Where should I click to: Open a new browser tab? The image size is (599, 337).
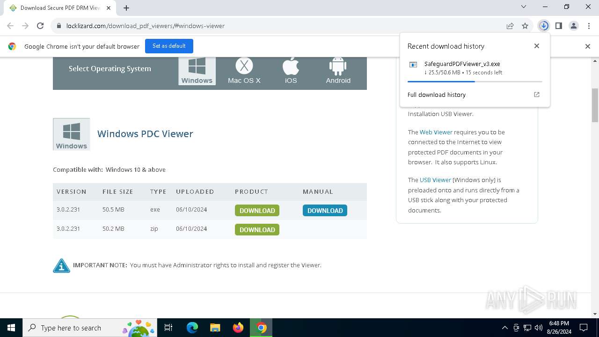point(126,8)
